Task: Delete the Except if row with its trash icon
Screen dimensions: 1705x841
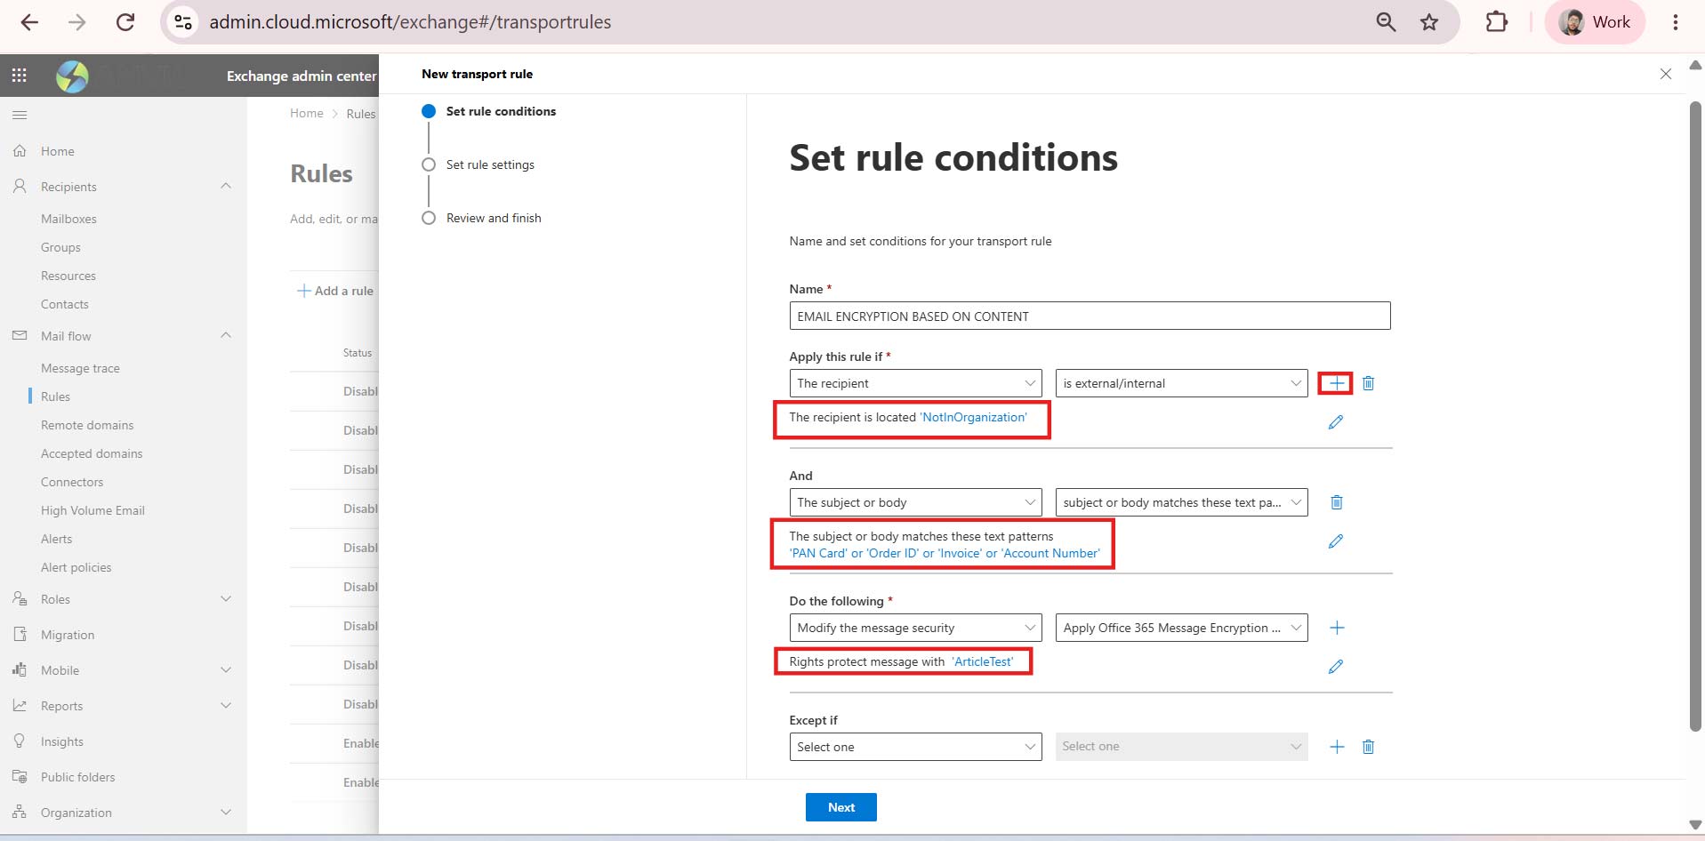Action: 1368,747
